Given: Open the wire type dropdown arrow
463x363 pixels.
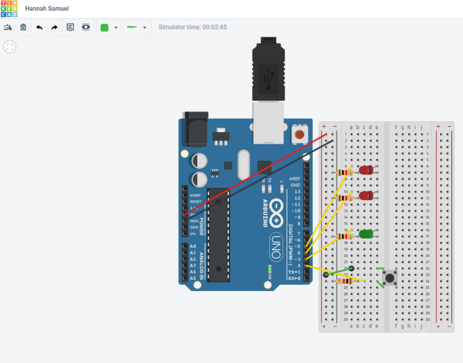Looking at the screenshot, I should (144, 27).
